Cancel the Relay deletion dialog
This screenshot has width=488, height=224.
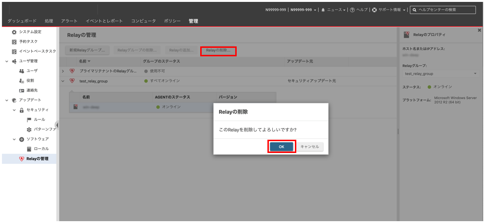310,147
